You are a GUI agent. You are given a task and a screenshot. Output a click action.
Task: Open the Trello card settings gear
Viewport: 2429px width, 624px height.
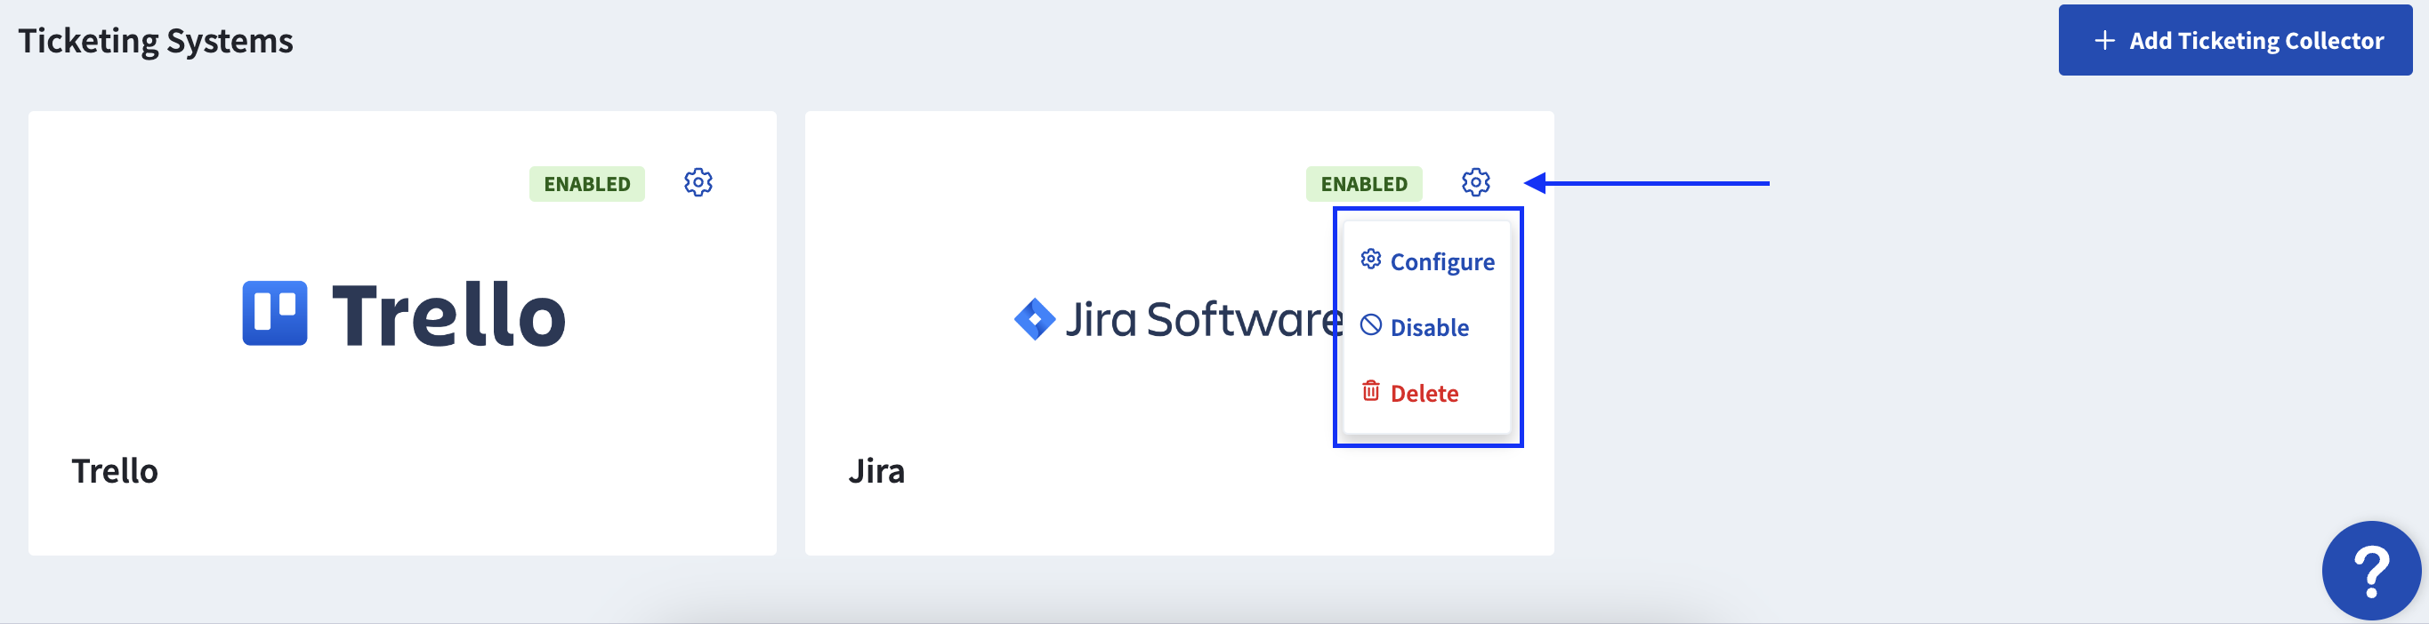698,183
